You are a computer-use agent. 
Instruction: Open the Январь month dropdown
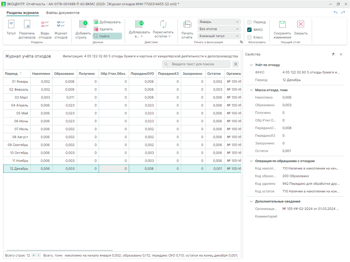point(219,22)
